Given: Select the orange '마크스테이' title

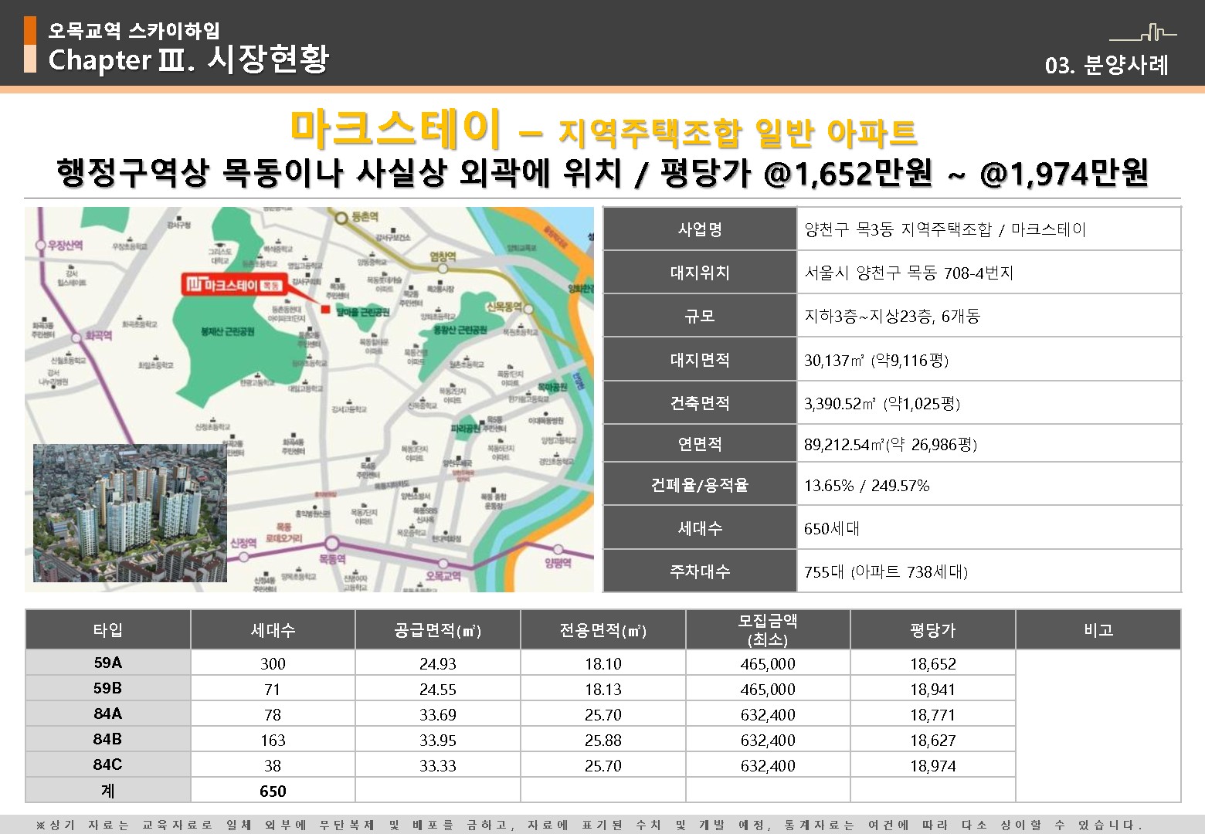Looking at the screenshot, I should click(x=395, y=128).
